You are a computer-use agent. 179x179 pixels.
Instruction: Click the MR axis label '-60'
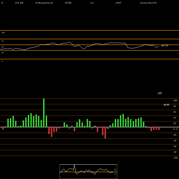click(175, 146)
